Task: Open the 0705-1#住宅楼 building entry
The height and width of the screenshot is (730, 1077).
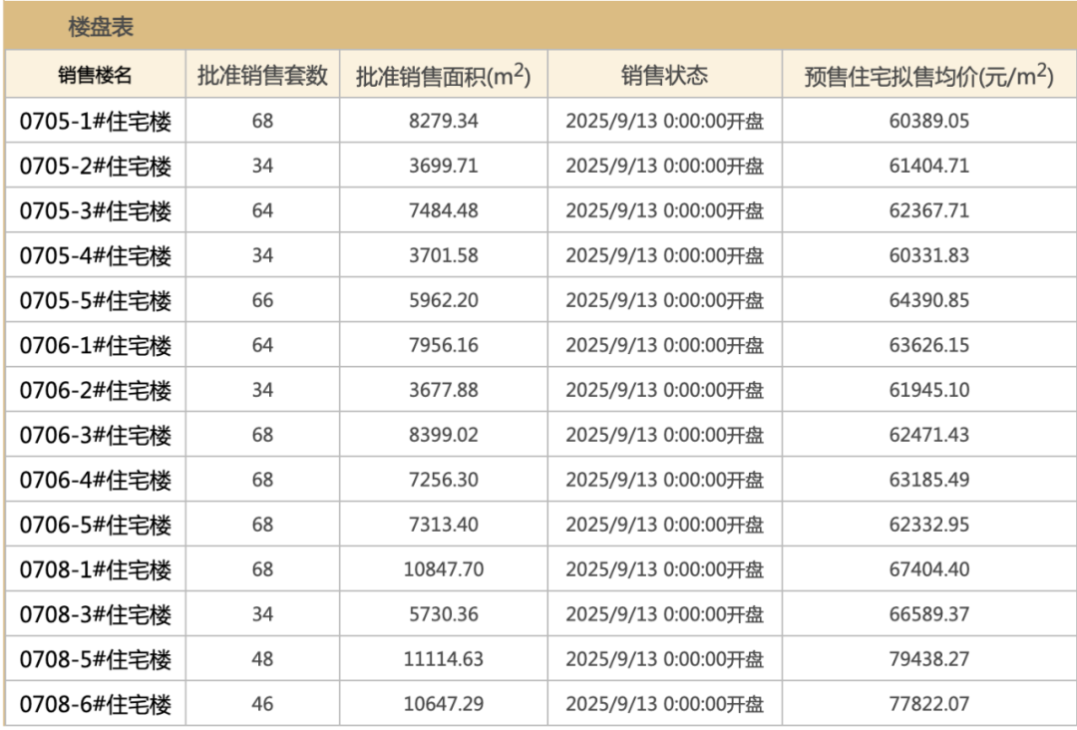Action: coord(96,122)
